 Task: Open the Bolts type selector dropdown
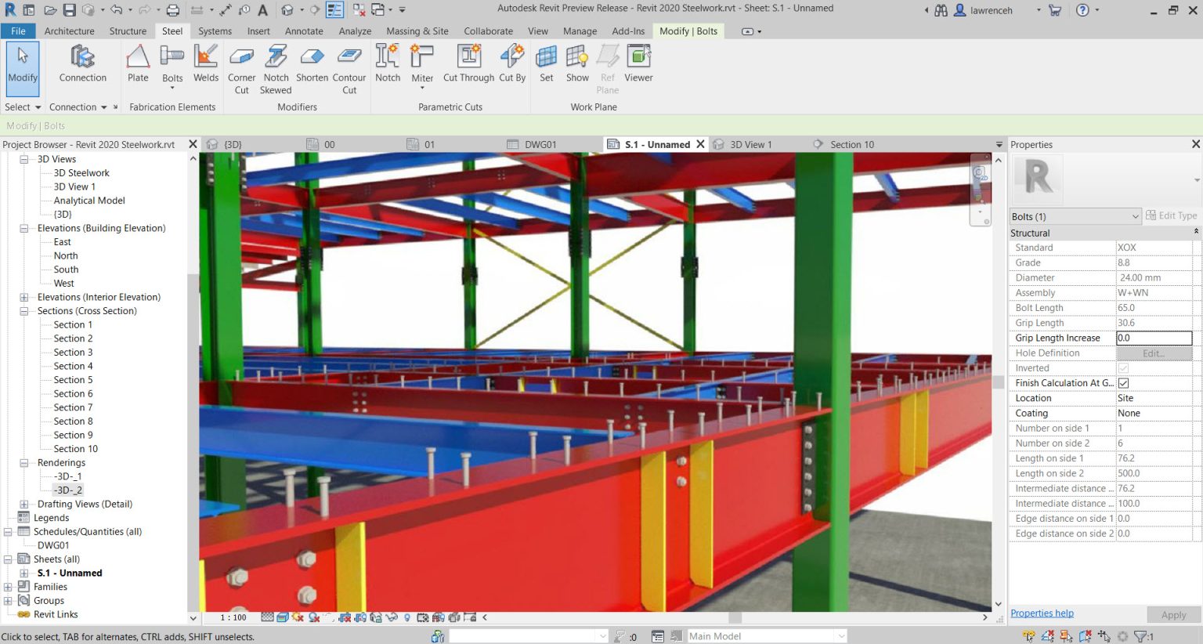(1075, 216)
